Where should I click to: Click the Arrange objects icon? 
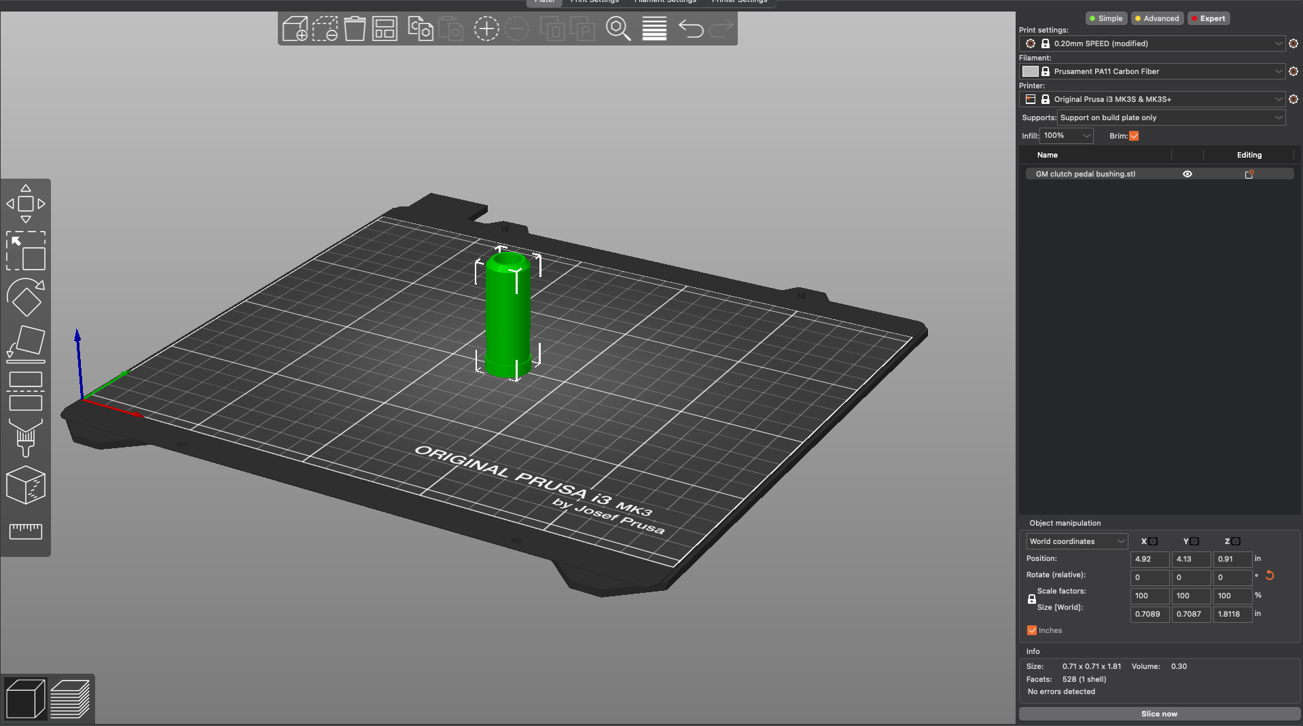pyautogui.click(x=385, y=29)
